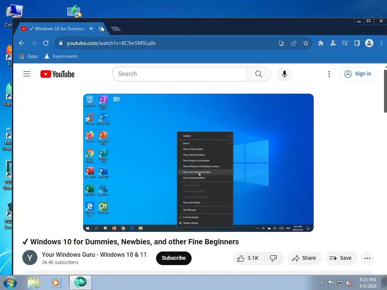This screenshot has height=290, width=387.
Task: Click the Share button
Action: click(x=304, y=258)
